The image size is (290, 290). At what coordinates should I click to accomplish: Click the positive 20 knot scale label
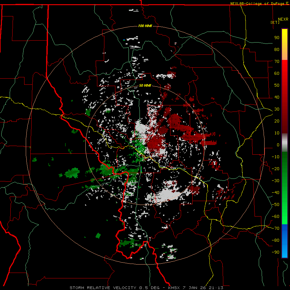pos(277,121)
